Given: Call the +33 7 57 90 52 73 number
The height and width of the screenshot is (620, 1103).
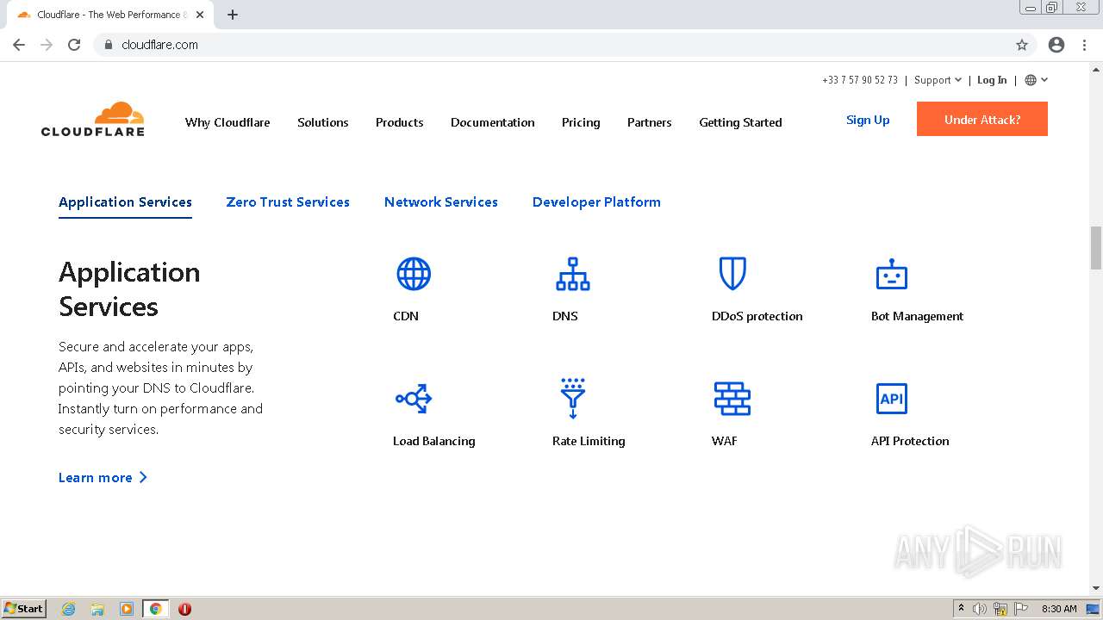Looking at the screenshot, I should [x=860, y=80].
